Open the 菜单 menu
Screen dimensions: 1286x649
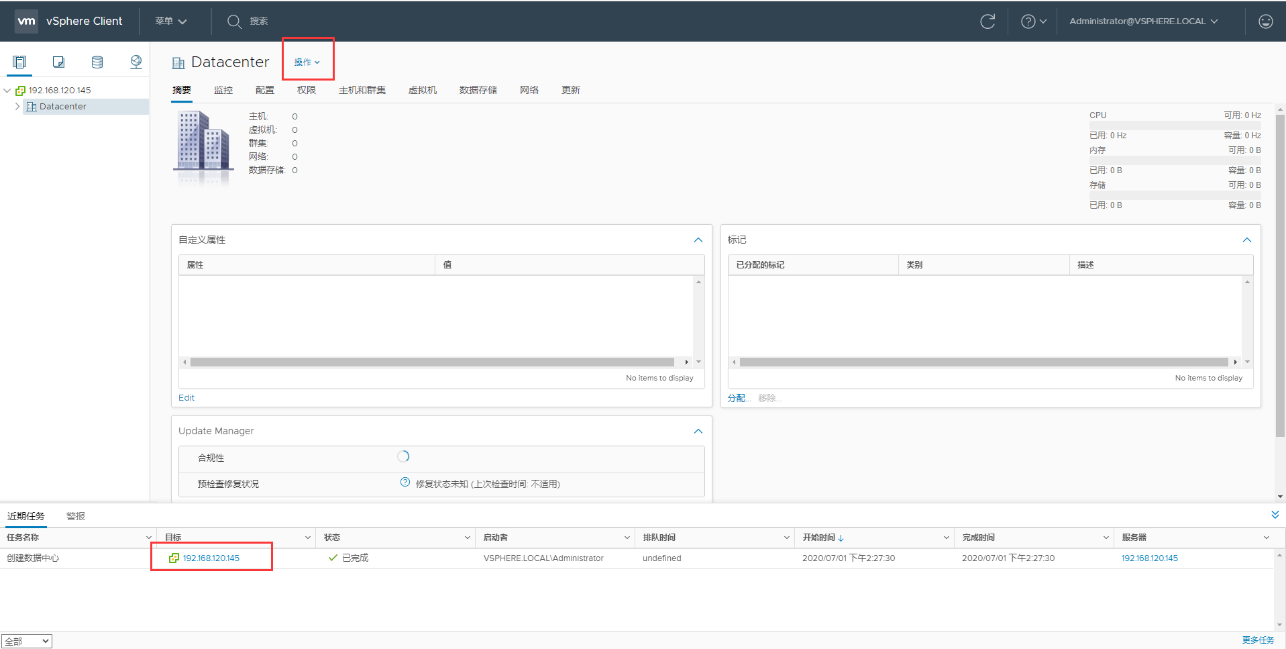point(170,21)
